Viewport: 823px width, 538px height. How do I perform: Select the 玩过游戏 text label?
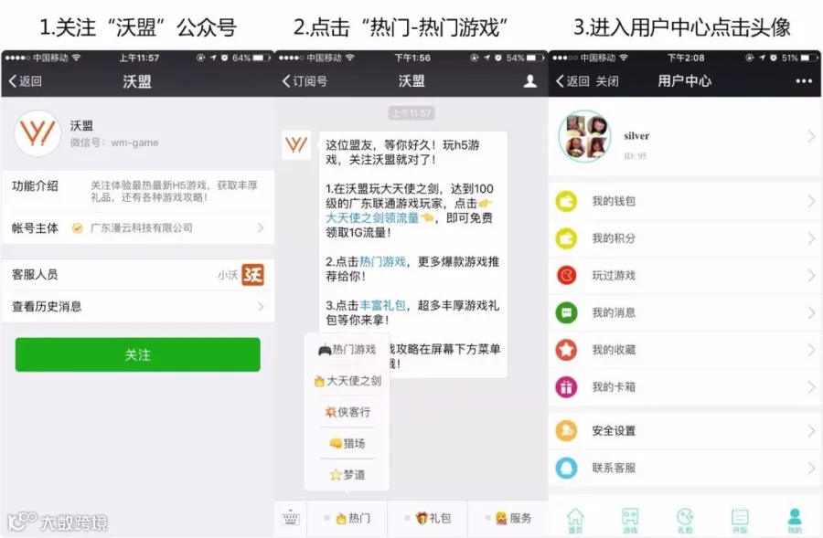tap(614, 275)
